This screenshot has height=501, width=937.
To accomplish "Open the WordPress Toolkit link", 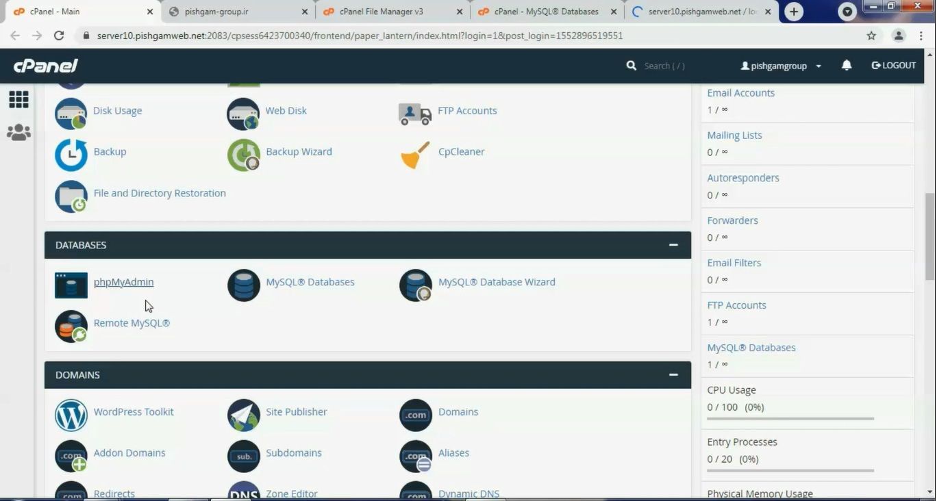I will point(134,412).
